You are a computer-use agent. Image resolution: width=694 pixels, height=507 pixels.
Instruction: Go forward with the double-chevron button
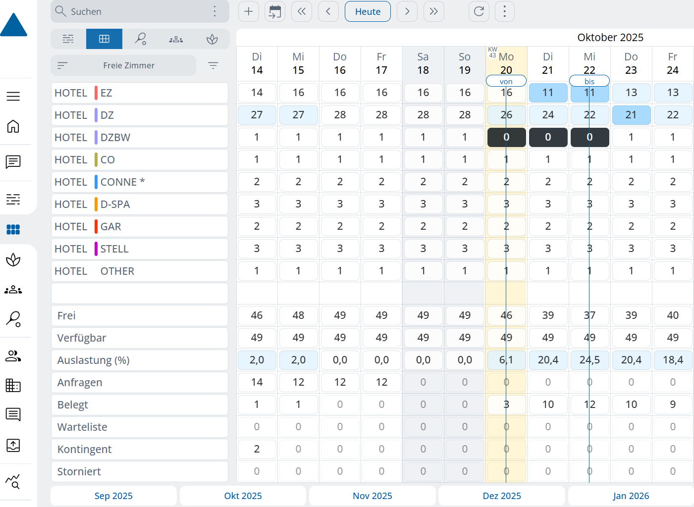pyautogui.click(x=433, y=11)
